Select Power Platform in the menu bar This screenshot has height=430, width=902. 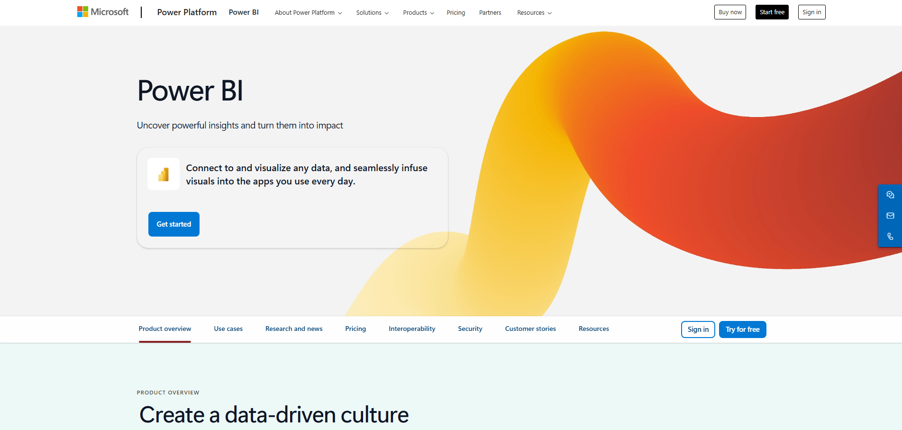point(187,12)
